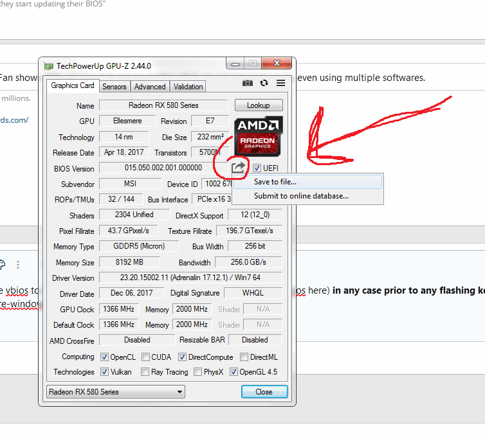Open the GPU-Z hamburger menu icon
Screen dimensions: 485x435
[281, 83]
